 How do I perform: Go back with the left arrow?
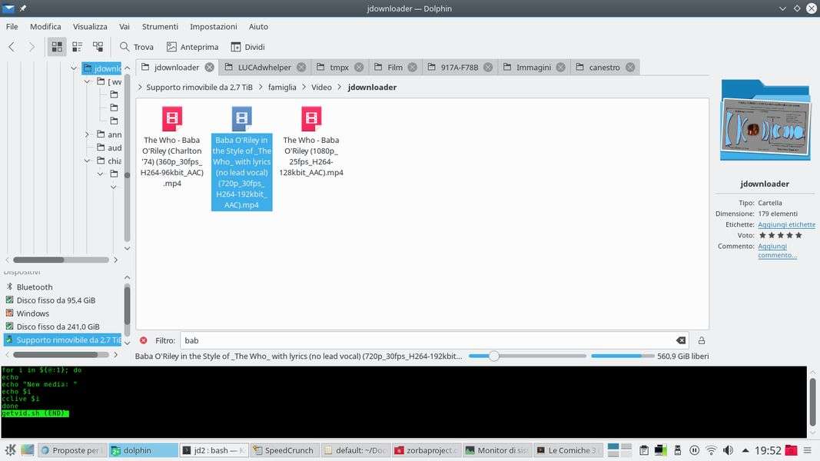tap(12, 47)
